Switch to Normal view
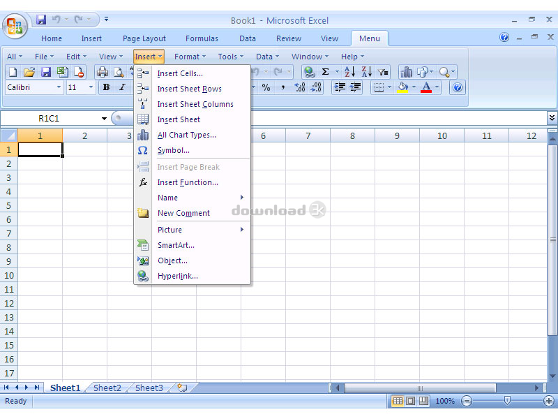 398,401
